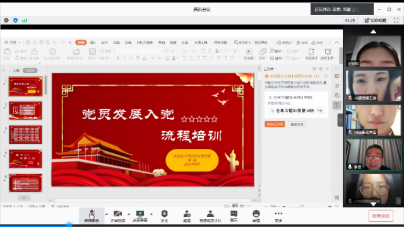The height and width of the screenshot is (227, 404).
Task: Expand audio options arrow beside 解除静音
Action: pos(107,214)
